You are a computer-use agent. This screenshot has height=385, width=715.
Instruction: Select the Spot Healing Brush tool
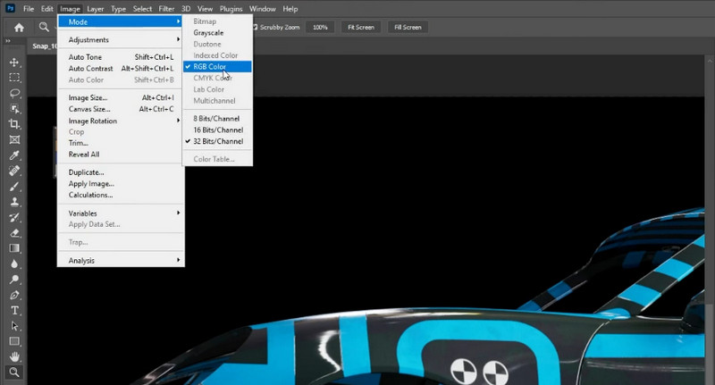click(14, 171)
